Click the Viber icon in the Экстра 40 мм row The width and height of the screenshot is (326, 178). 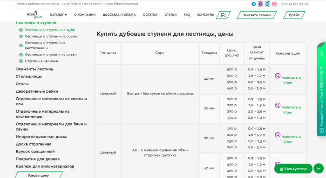coord(278,76)
